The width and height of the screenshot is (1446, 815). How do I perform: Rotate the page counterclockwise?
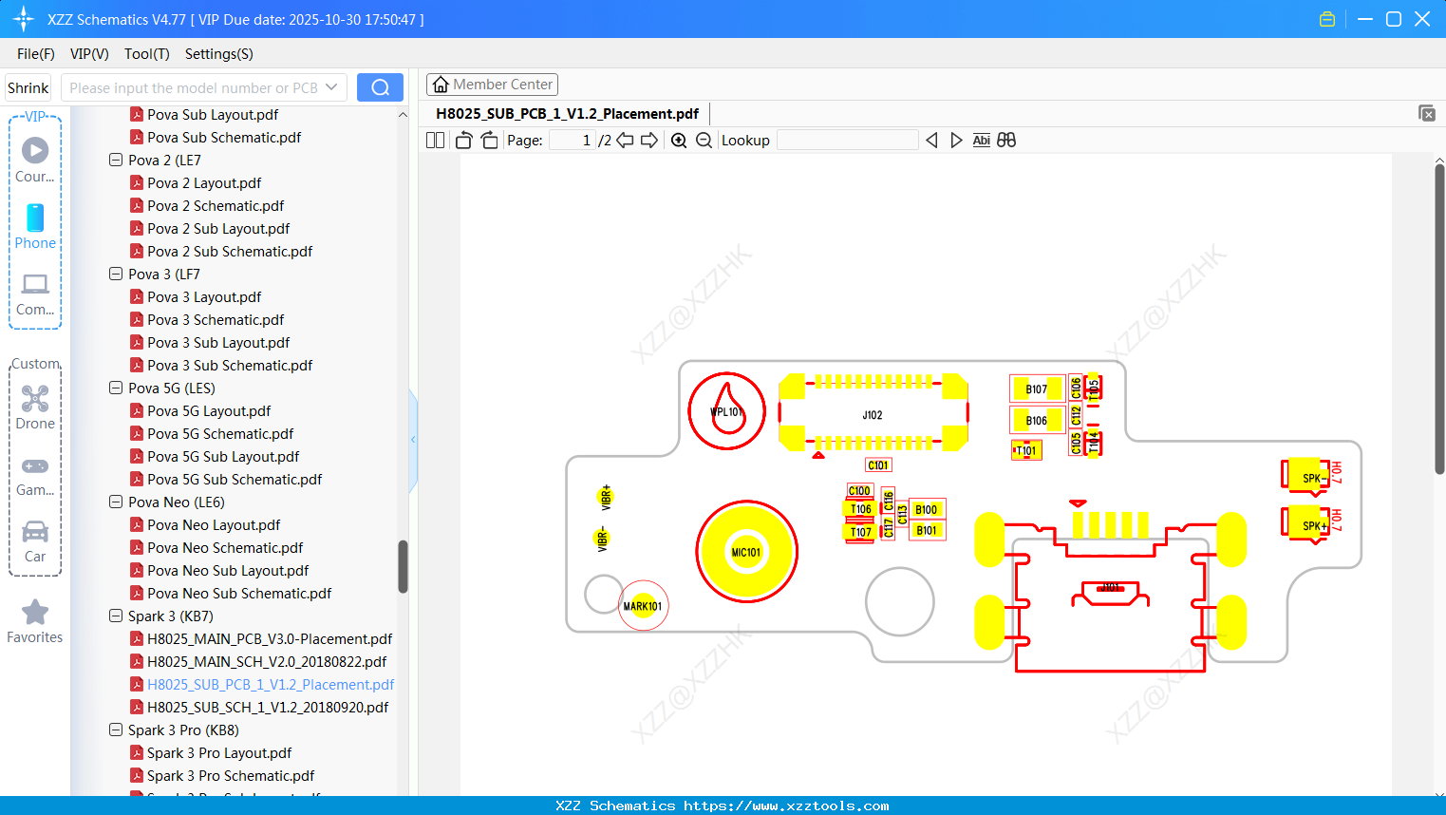tap(462, 139)
